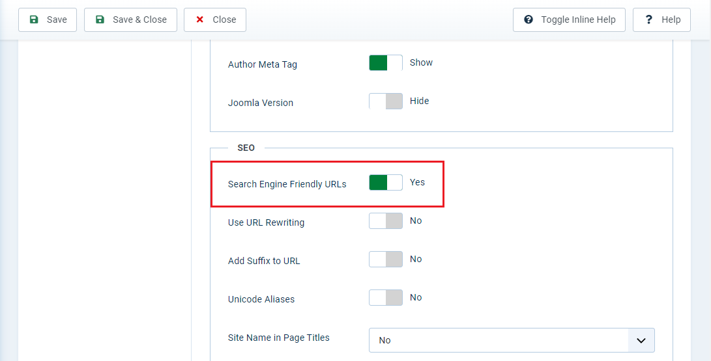Click the chevron arrow of Site Name dropdown
711x361 pixels.
tap(641, 340)
